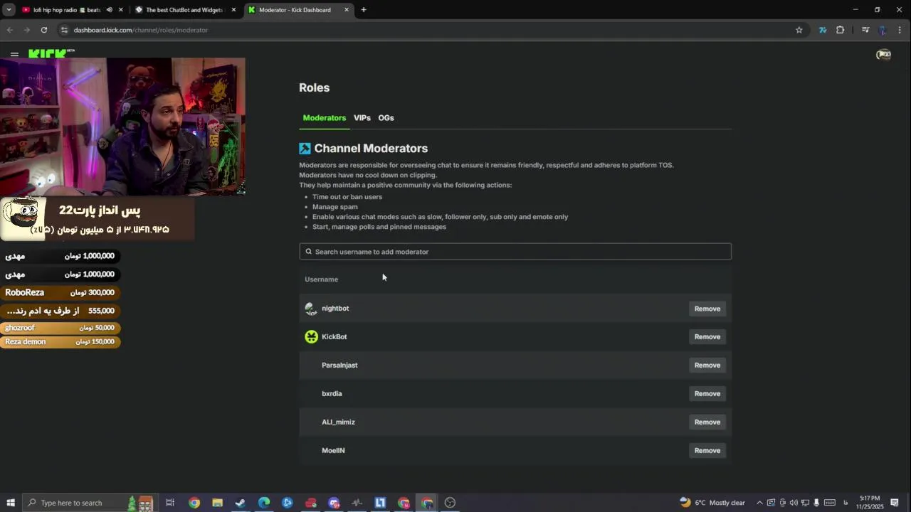Remove nightbot from moderators
The image size is (911, 512).
pyautogui.click(x=707, y=309)
